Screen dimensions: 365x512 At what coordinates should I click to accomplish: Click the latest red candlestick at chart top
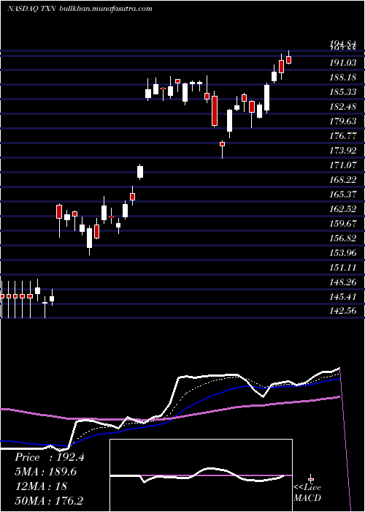tap(288, 60)
